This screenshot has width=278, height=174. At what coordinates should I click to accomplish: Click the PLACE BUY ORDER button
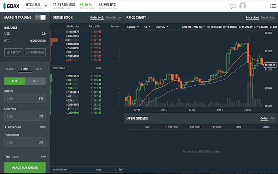[x=25, y=167]
